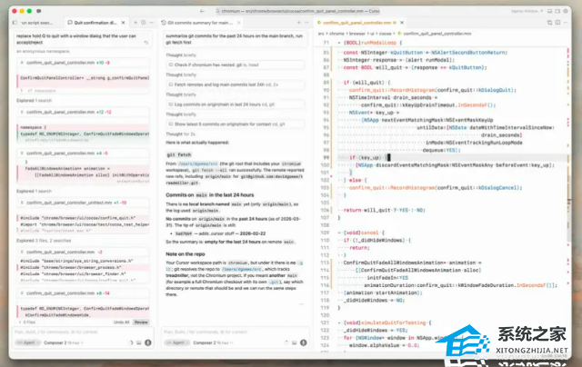Select the 'Quit confirmation di...' chat tab
The width and height of the screenshot is (582, 367).
tap(95, 23)
